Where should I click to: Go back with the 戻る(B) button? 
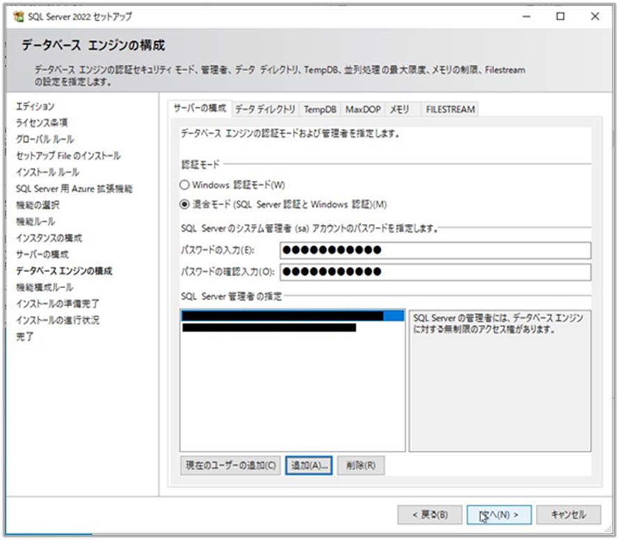pos(430,515)
